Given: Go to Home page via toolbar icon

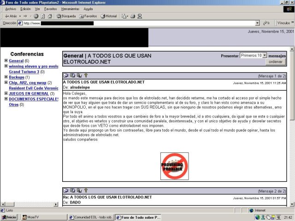Looking at the screenshot, I should 49,16.
